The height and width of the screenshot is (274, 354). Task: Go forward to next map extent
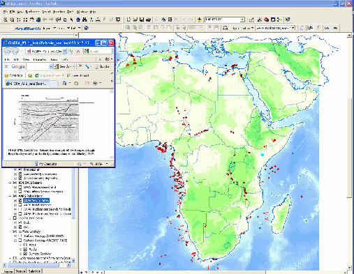point(51,20)
